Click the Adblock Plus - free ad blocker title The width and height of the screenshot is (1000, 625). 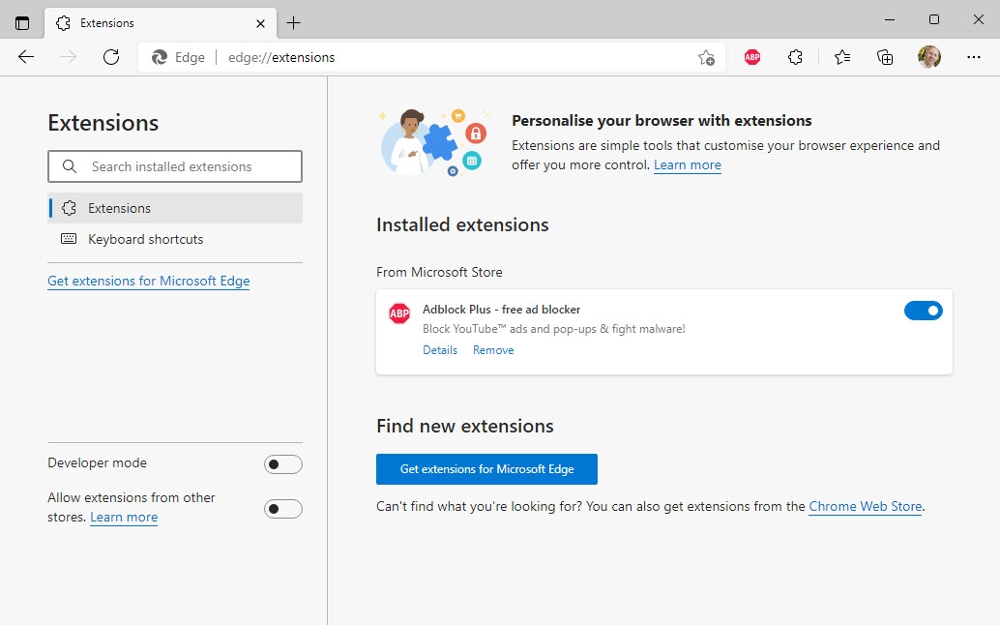pos(501,310)
